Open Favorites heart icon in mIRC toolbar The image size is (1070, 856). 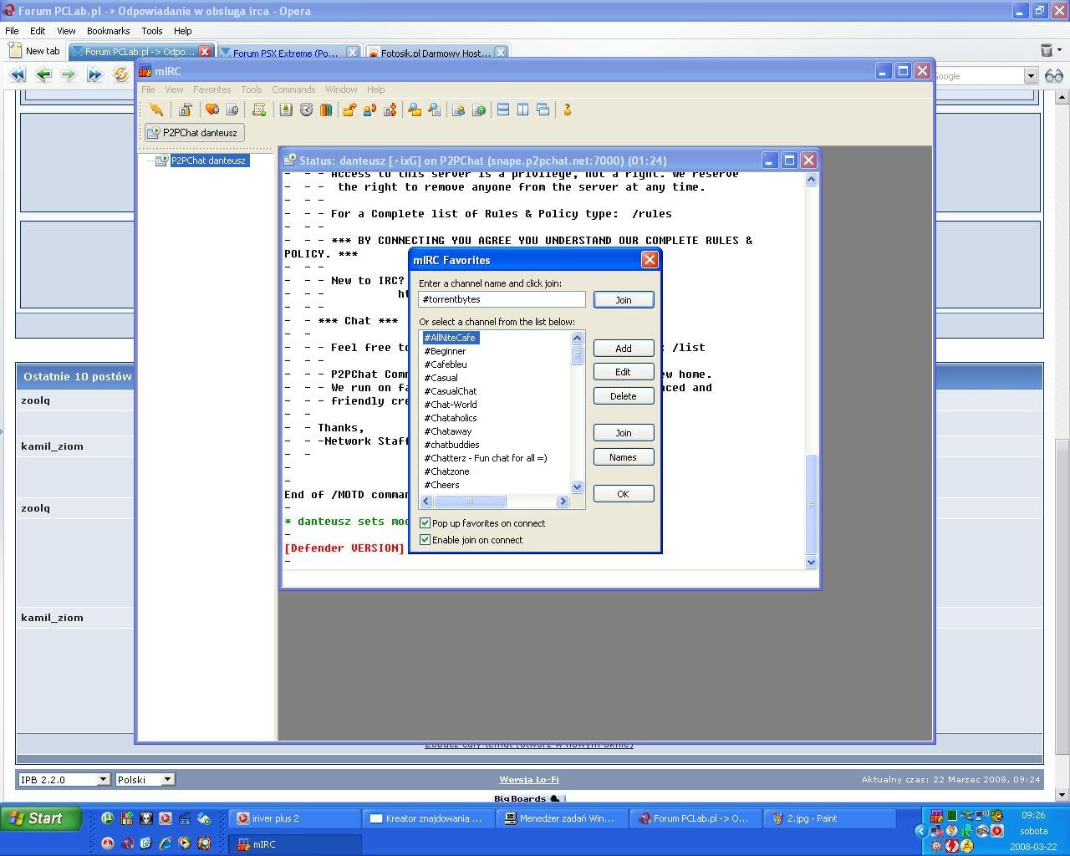[x=212, y=110]
